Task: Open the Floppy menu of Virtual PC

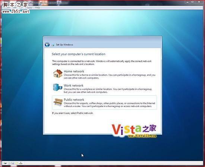Action: tap(28, 7)
